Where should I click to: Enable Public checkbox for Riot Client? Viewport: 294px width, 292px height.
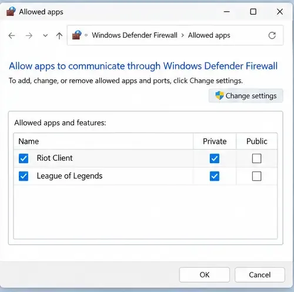click(256, 158)
